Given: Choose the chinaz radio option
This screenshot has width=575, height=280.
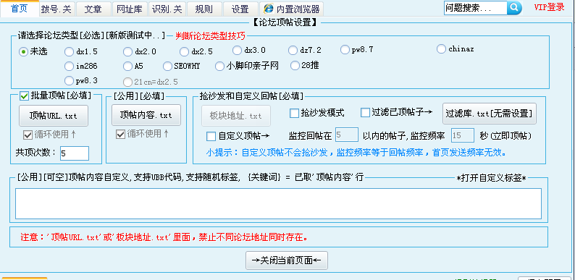Looking at the screenshot, I should (441, 48).
